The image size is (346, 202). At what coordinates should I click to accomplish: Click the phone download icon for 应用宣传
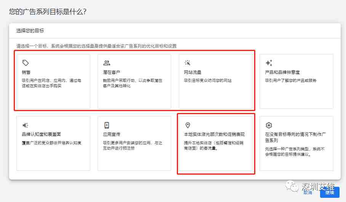pyautogui.click(x=107, y=125)
